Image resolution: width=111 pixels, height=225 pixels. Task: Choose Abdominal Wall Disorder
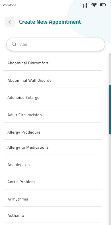(x=53, y=80)
